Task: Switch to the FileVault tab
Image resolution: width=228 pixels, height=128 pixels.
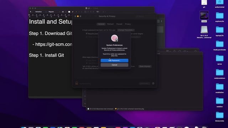Action: pyautogui.click(x=110, y=24)
